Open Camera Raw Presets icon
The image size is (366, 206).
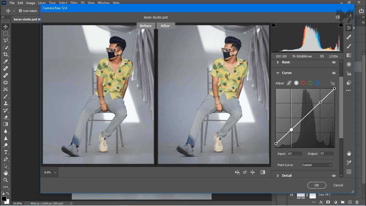click(349, 83)
